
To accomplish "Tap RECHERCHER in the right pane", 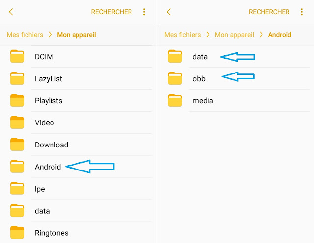I will tap(269, 12).
